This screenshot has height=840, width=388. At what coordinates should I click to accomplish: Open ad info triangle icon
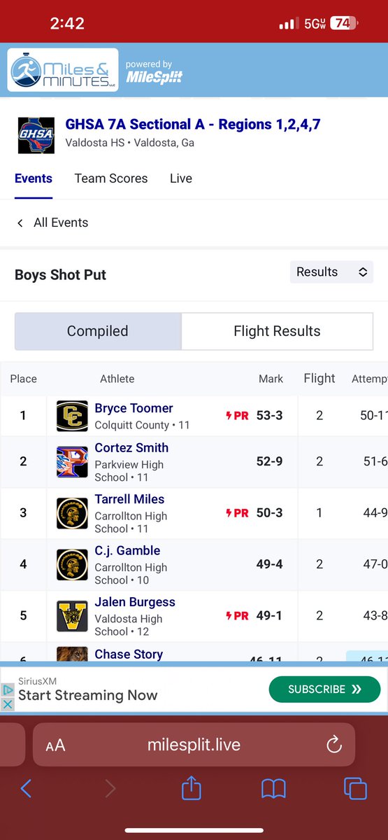click(7, 689)
